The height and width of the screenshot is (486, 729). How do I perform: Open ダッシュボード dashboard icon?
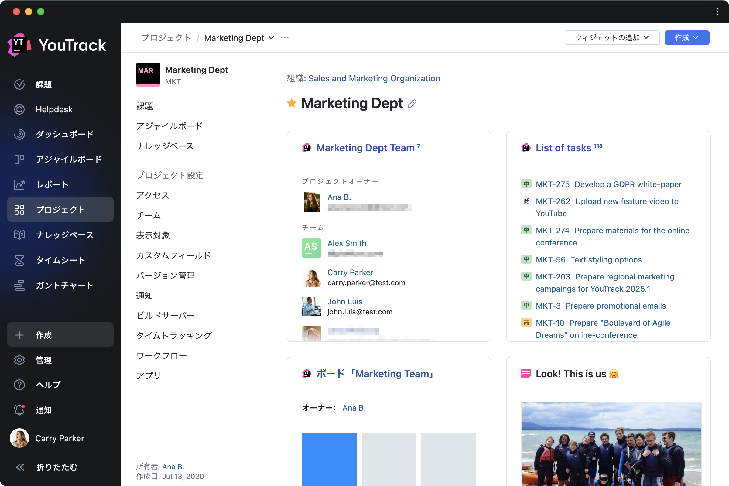(19, 134)
